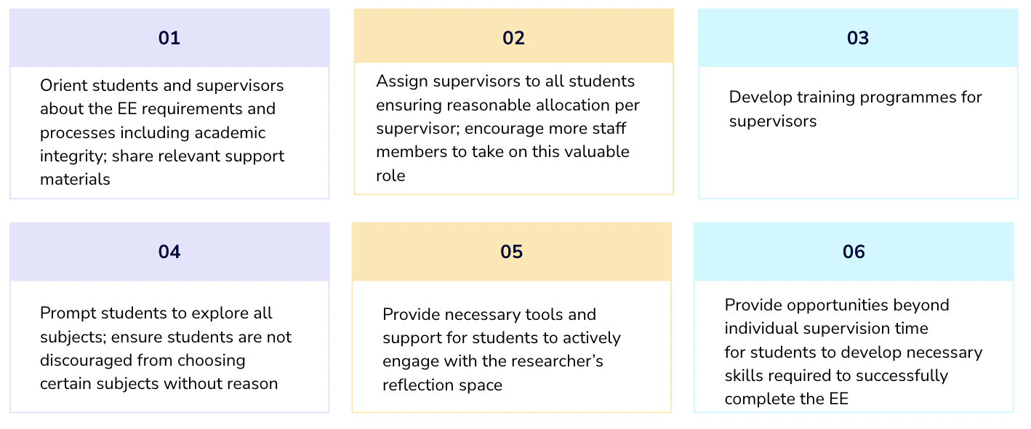The image size is (1031, 429).
Task: Select the 02 card header
Action: [x=513, y=36]
